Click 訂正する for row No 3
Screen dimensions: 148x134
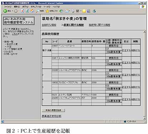pos(127,87)
